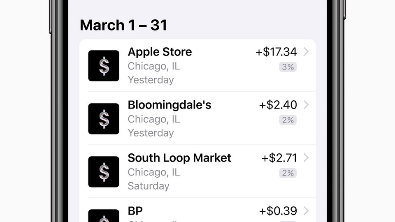This screenshot has height=222, width=395.
Task: Tap the +$2.40 cash back amount
Action: (x=278, y=105)
